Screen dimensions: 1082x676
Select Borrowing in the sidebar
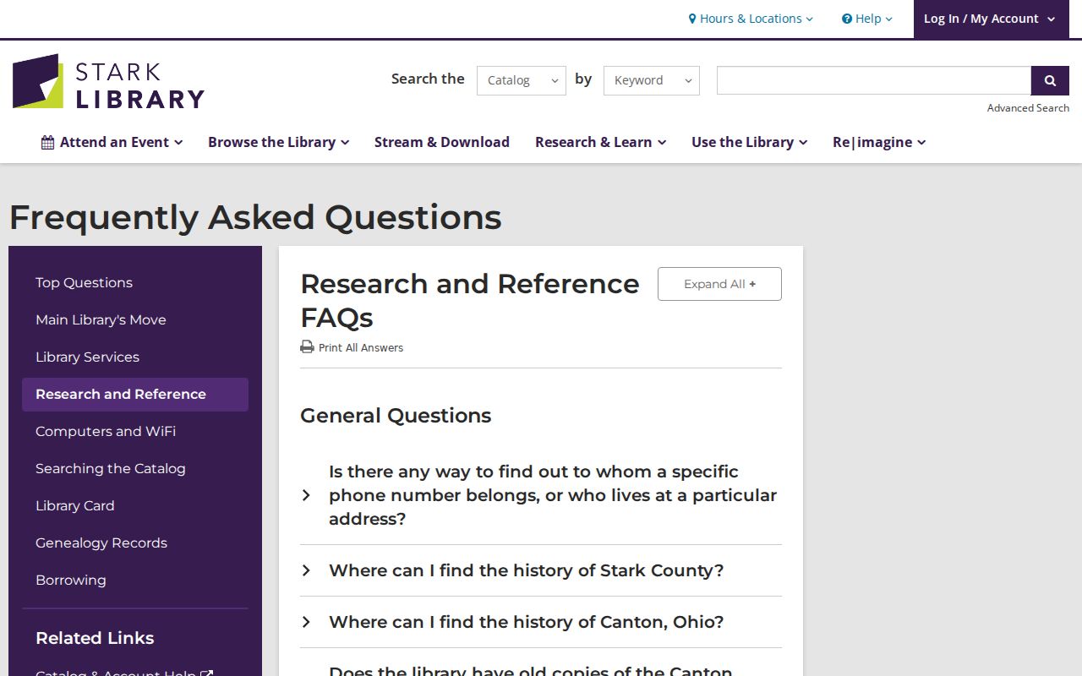pyautogui.click(x=135, y=581)
